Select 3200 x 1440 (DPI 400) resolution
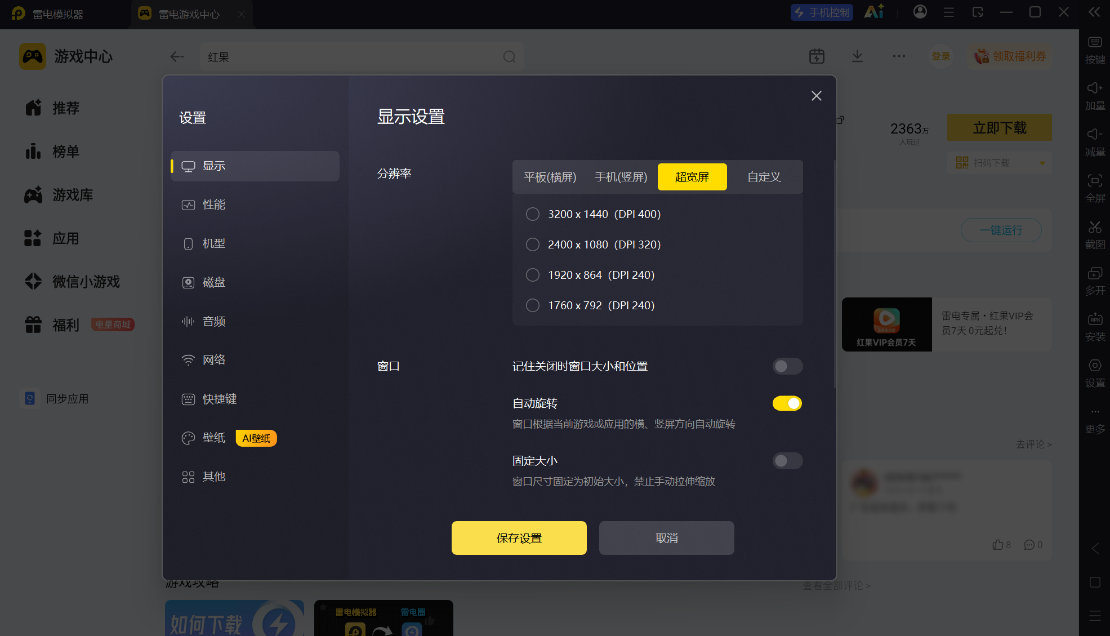The width and height of the screenshot is (1110, 636). (593, 214)
